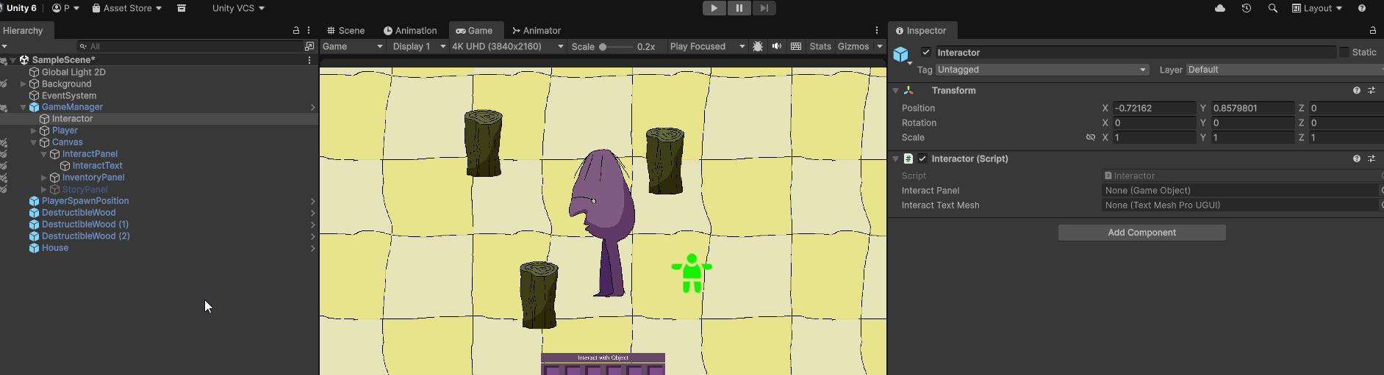Toggle the Static checkbox

[x=1344, y=52]
